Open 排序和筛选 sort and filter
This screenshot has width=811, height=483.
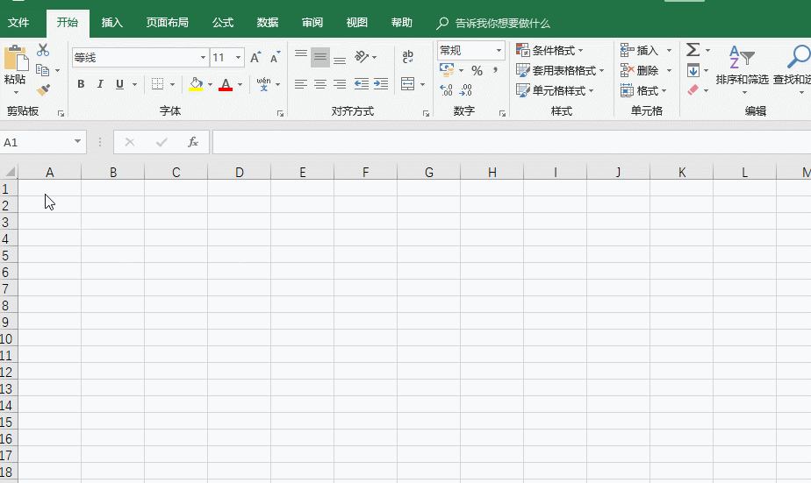(x=743, y=69)
